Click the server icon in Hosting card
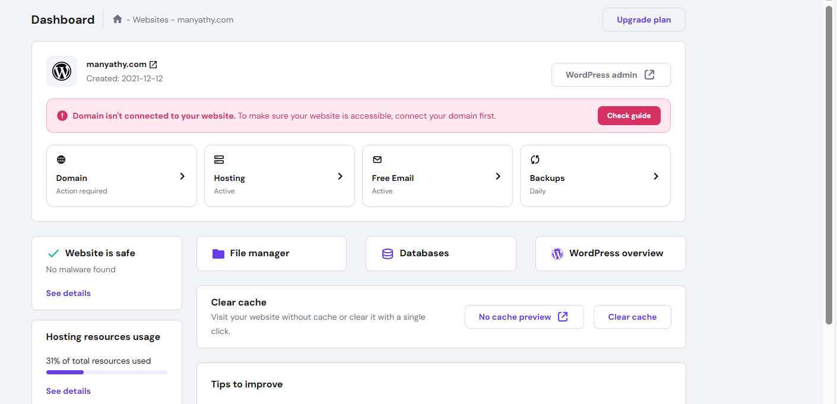The height and width of the screenshot is (404, 837). pyautogui.click(x=219, y=160)
